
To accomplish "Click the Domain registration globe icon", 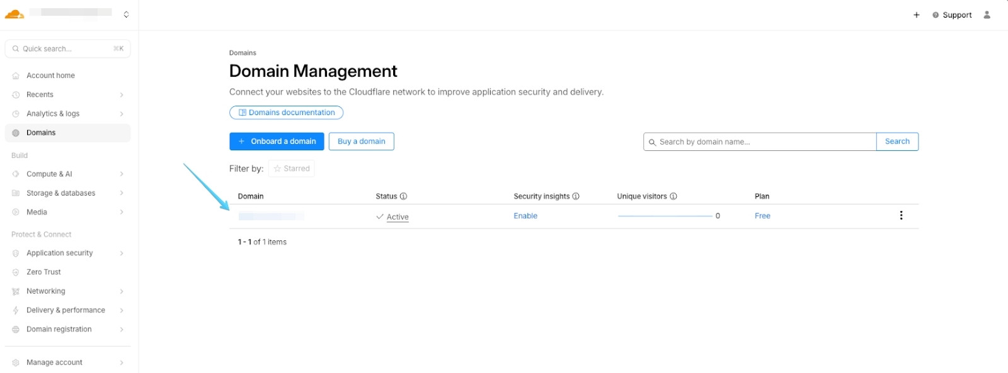I will point(16,330).
